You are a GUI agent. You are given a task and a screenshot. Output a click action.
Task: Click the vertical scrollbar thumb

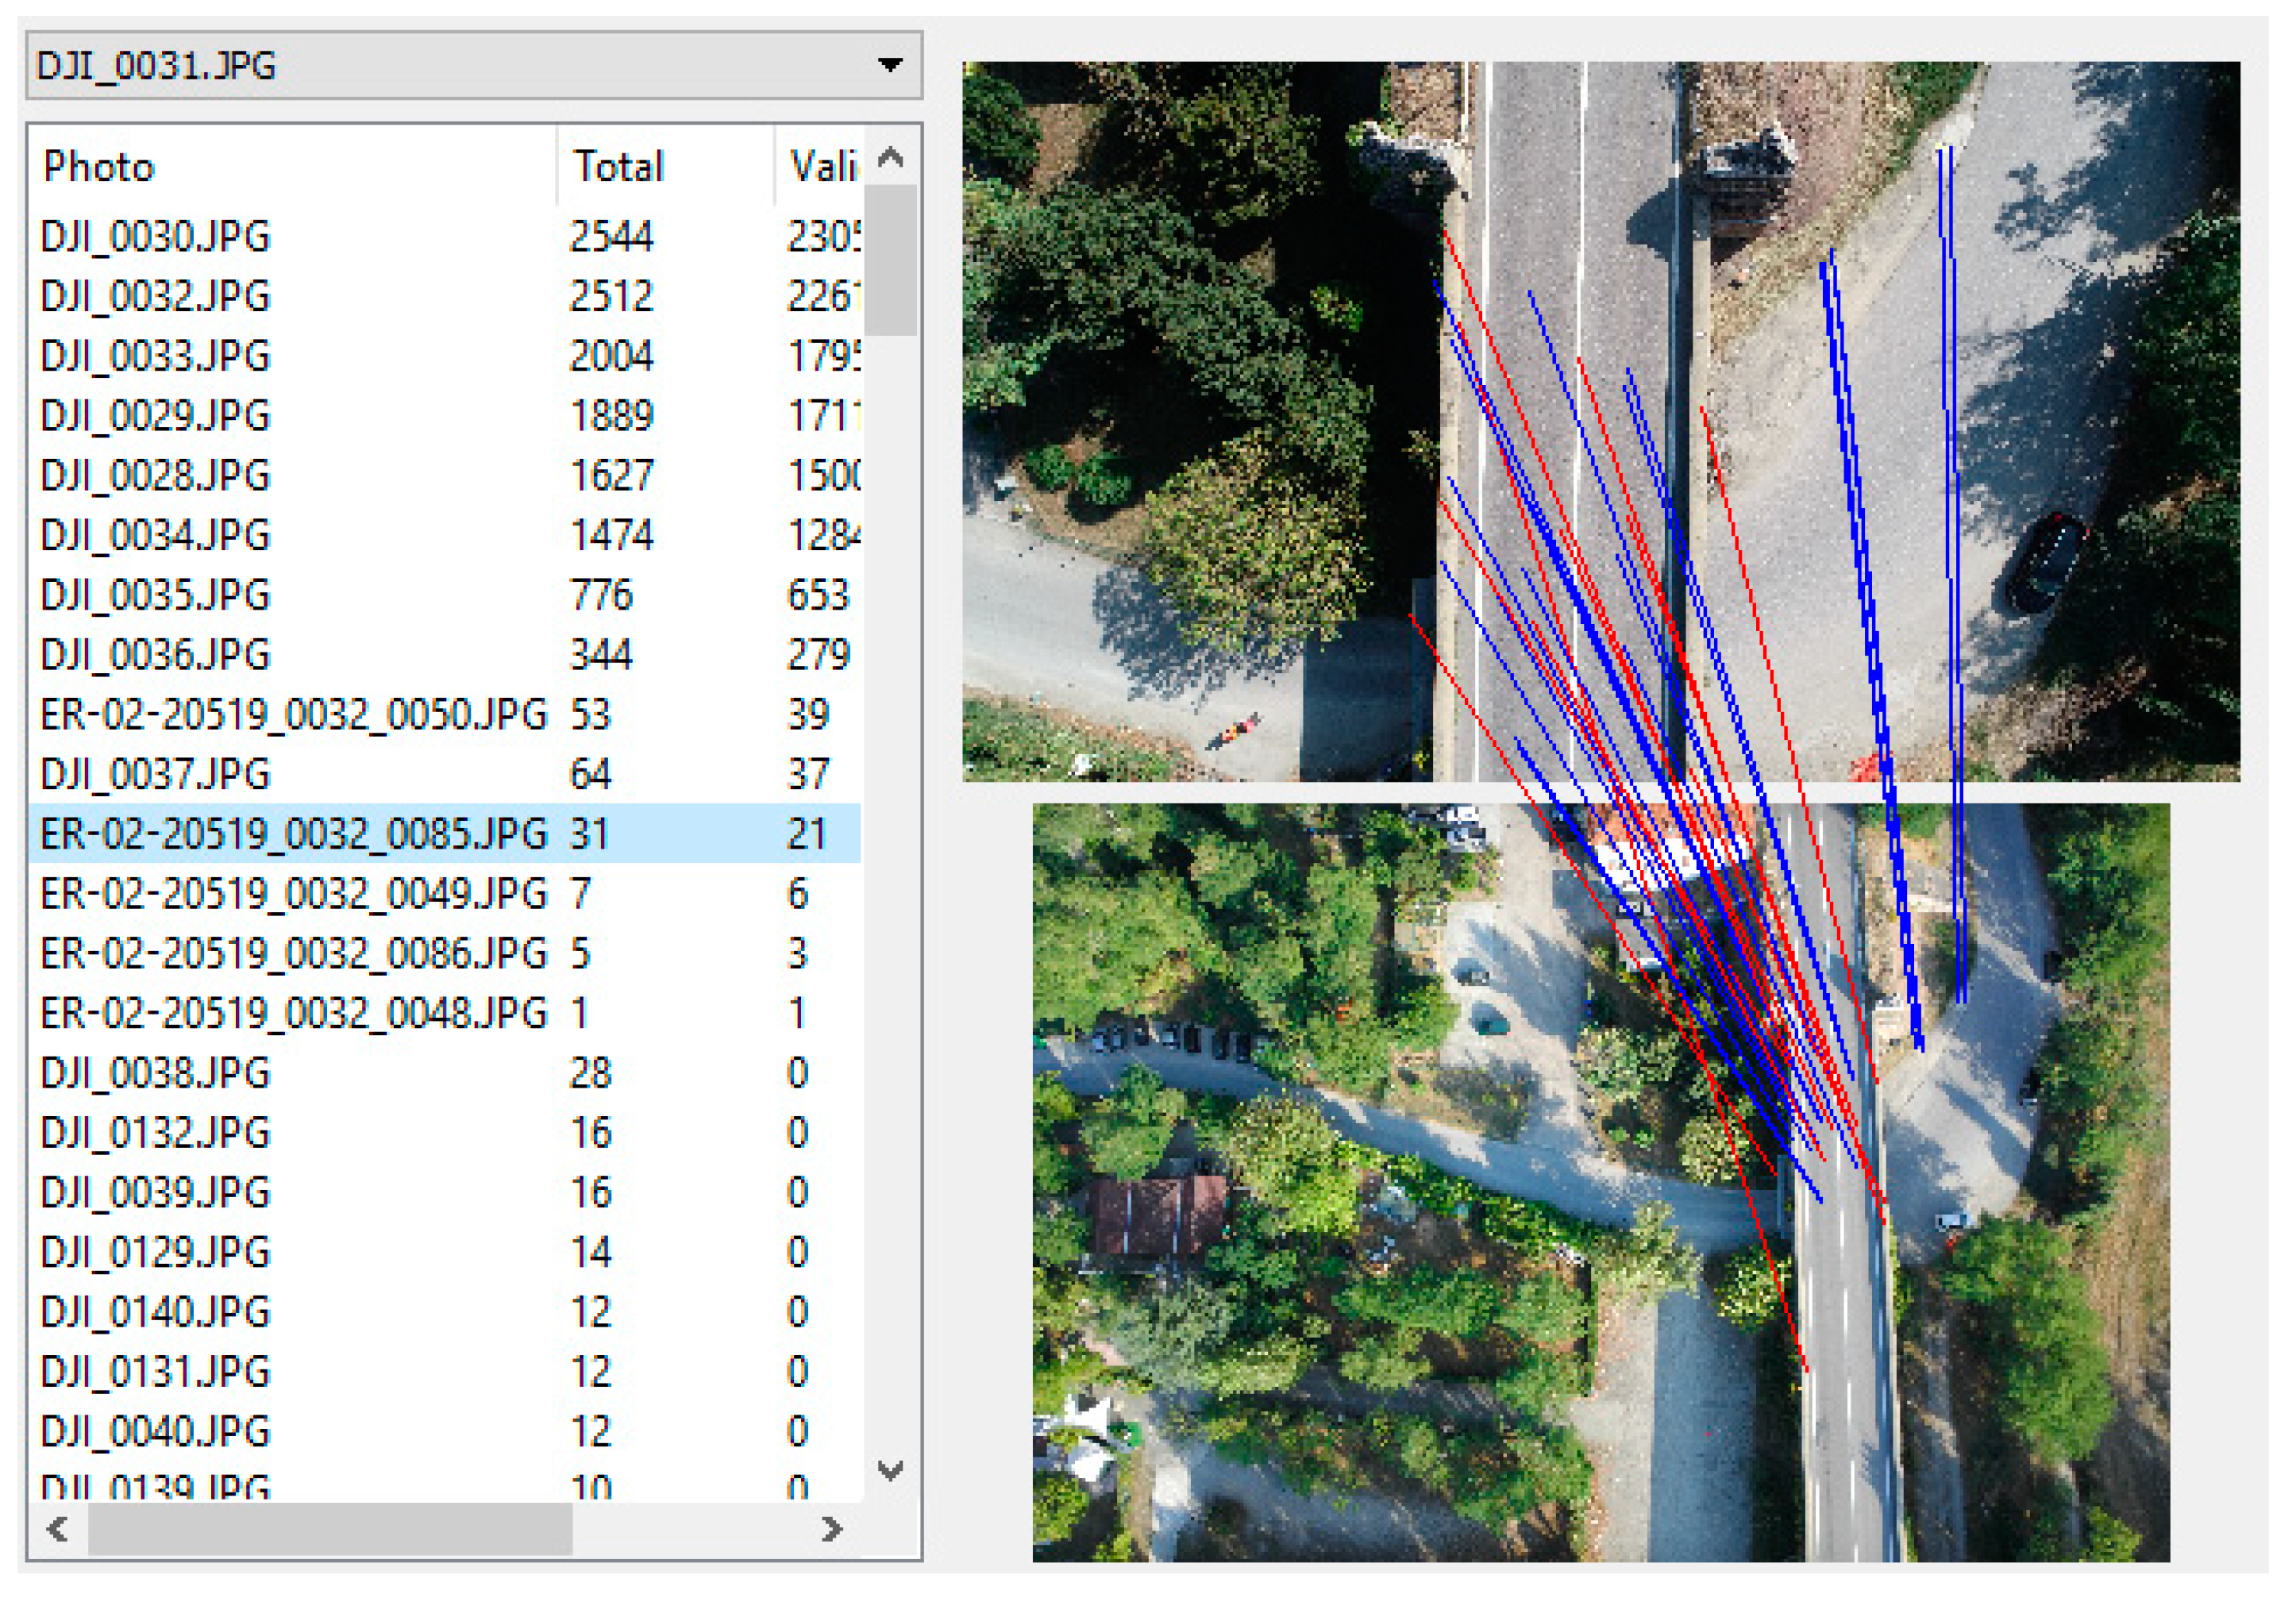[x=890, y=260]
